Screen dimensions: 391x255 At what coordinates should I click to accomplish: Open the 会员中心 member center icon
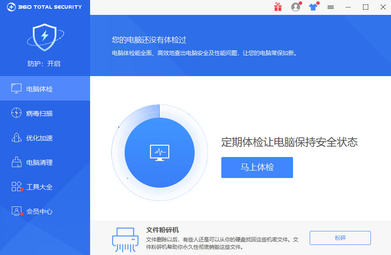pos(16,211)
